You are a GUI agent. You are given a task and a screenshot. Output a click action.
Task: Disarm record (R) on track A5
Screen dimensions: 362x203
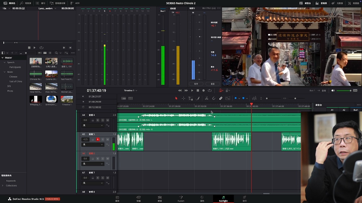[98, 139]
